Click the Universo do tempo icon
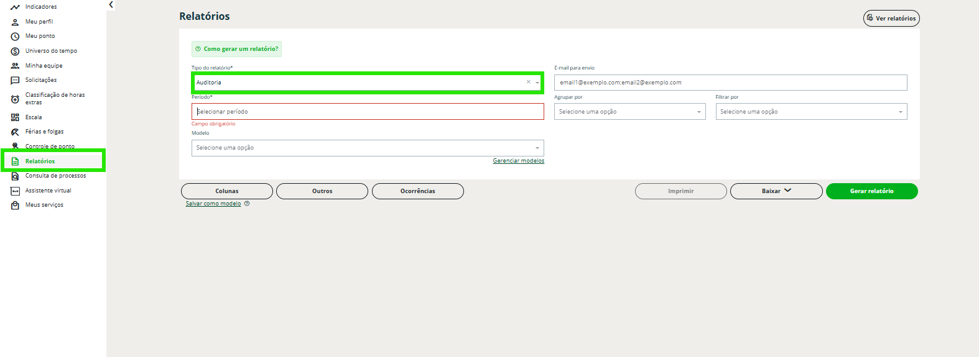This screenshot has width=979, height=357. click(x=15, y=51)
